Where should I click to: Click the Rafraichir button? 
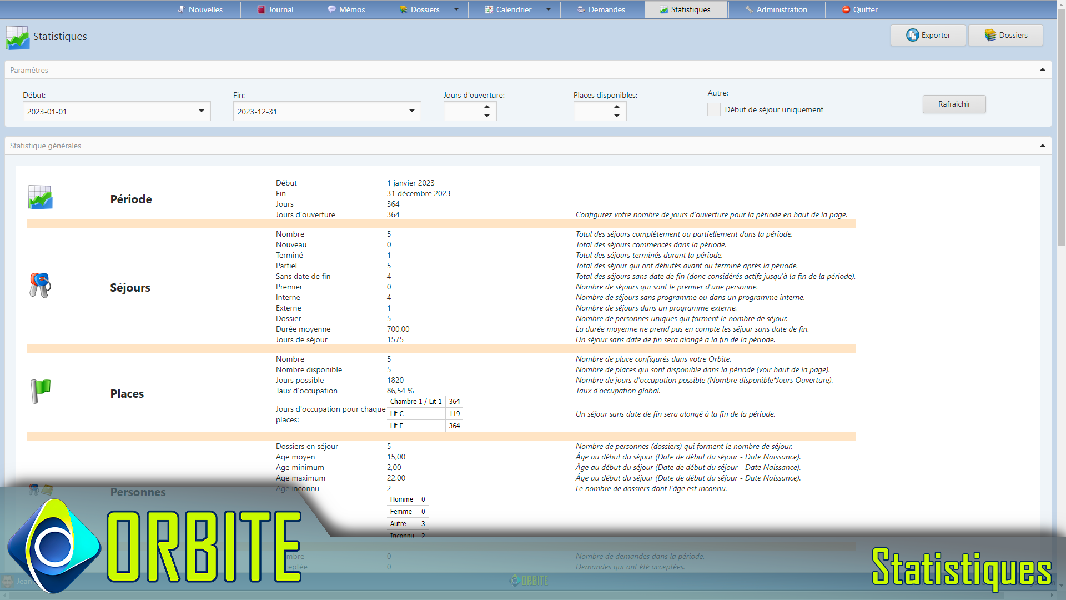tap(954, 104)
